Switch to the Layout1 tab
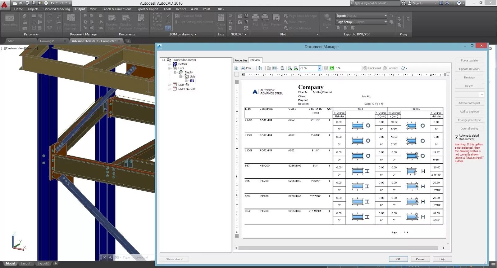This screenshot has width=497, height=268. pos(26,263)
